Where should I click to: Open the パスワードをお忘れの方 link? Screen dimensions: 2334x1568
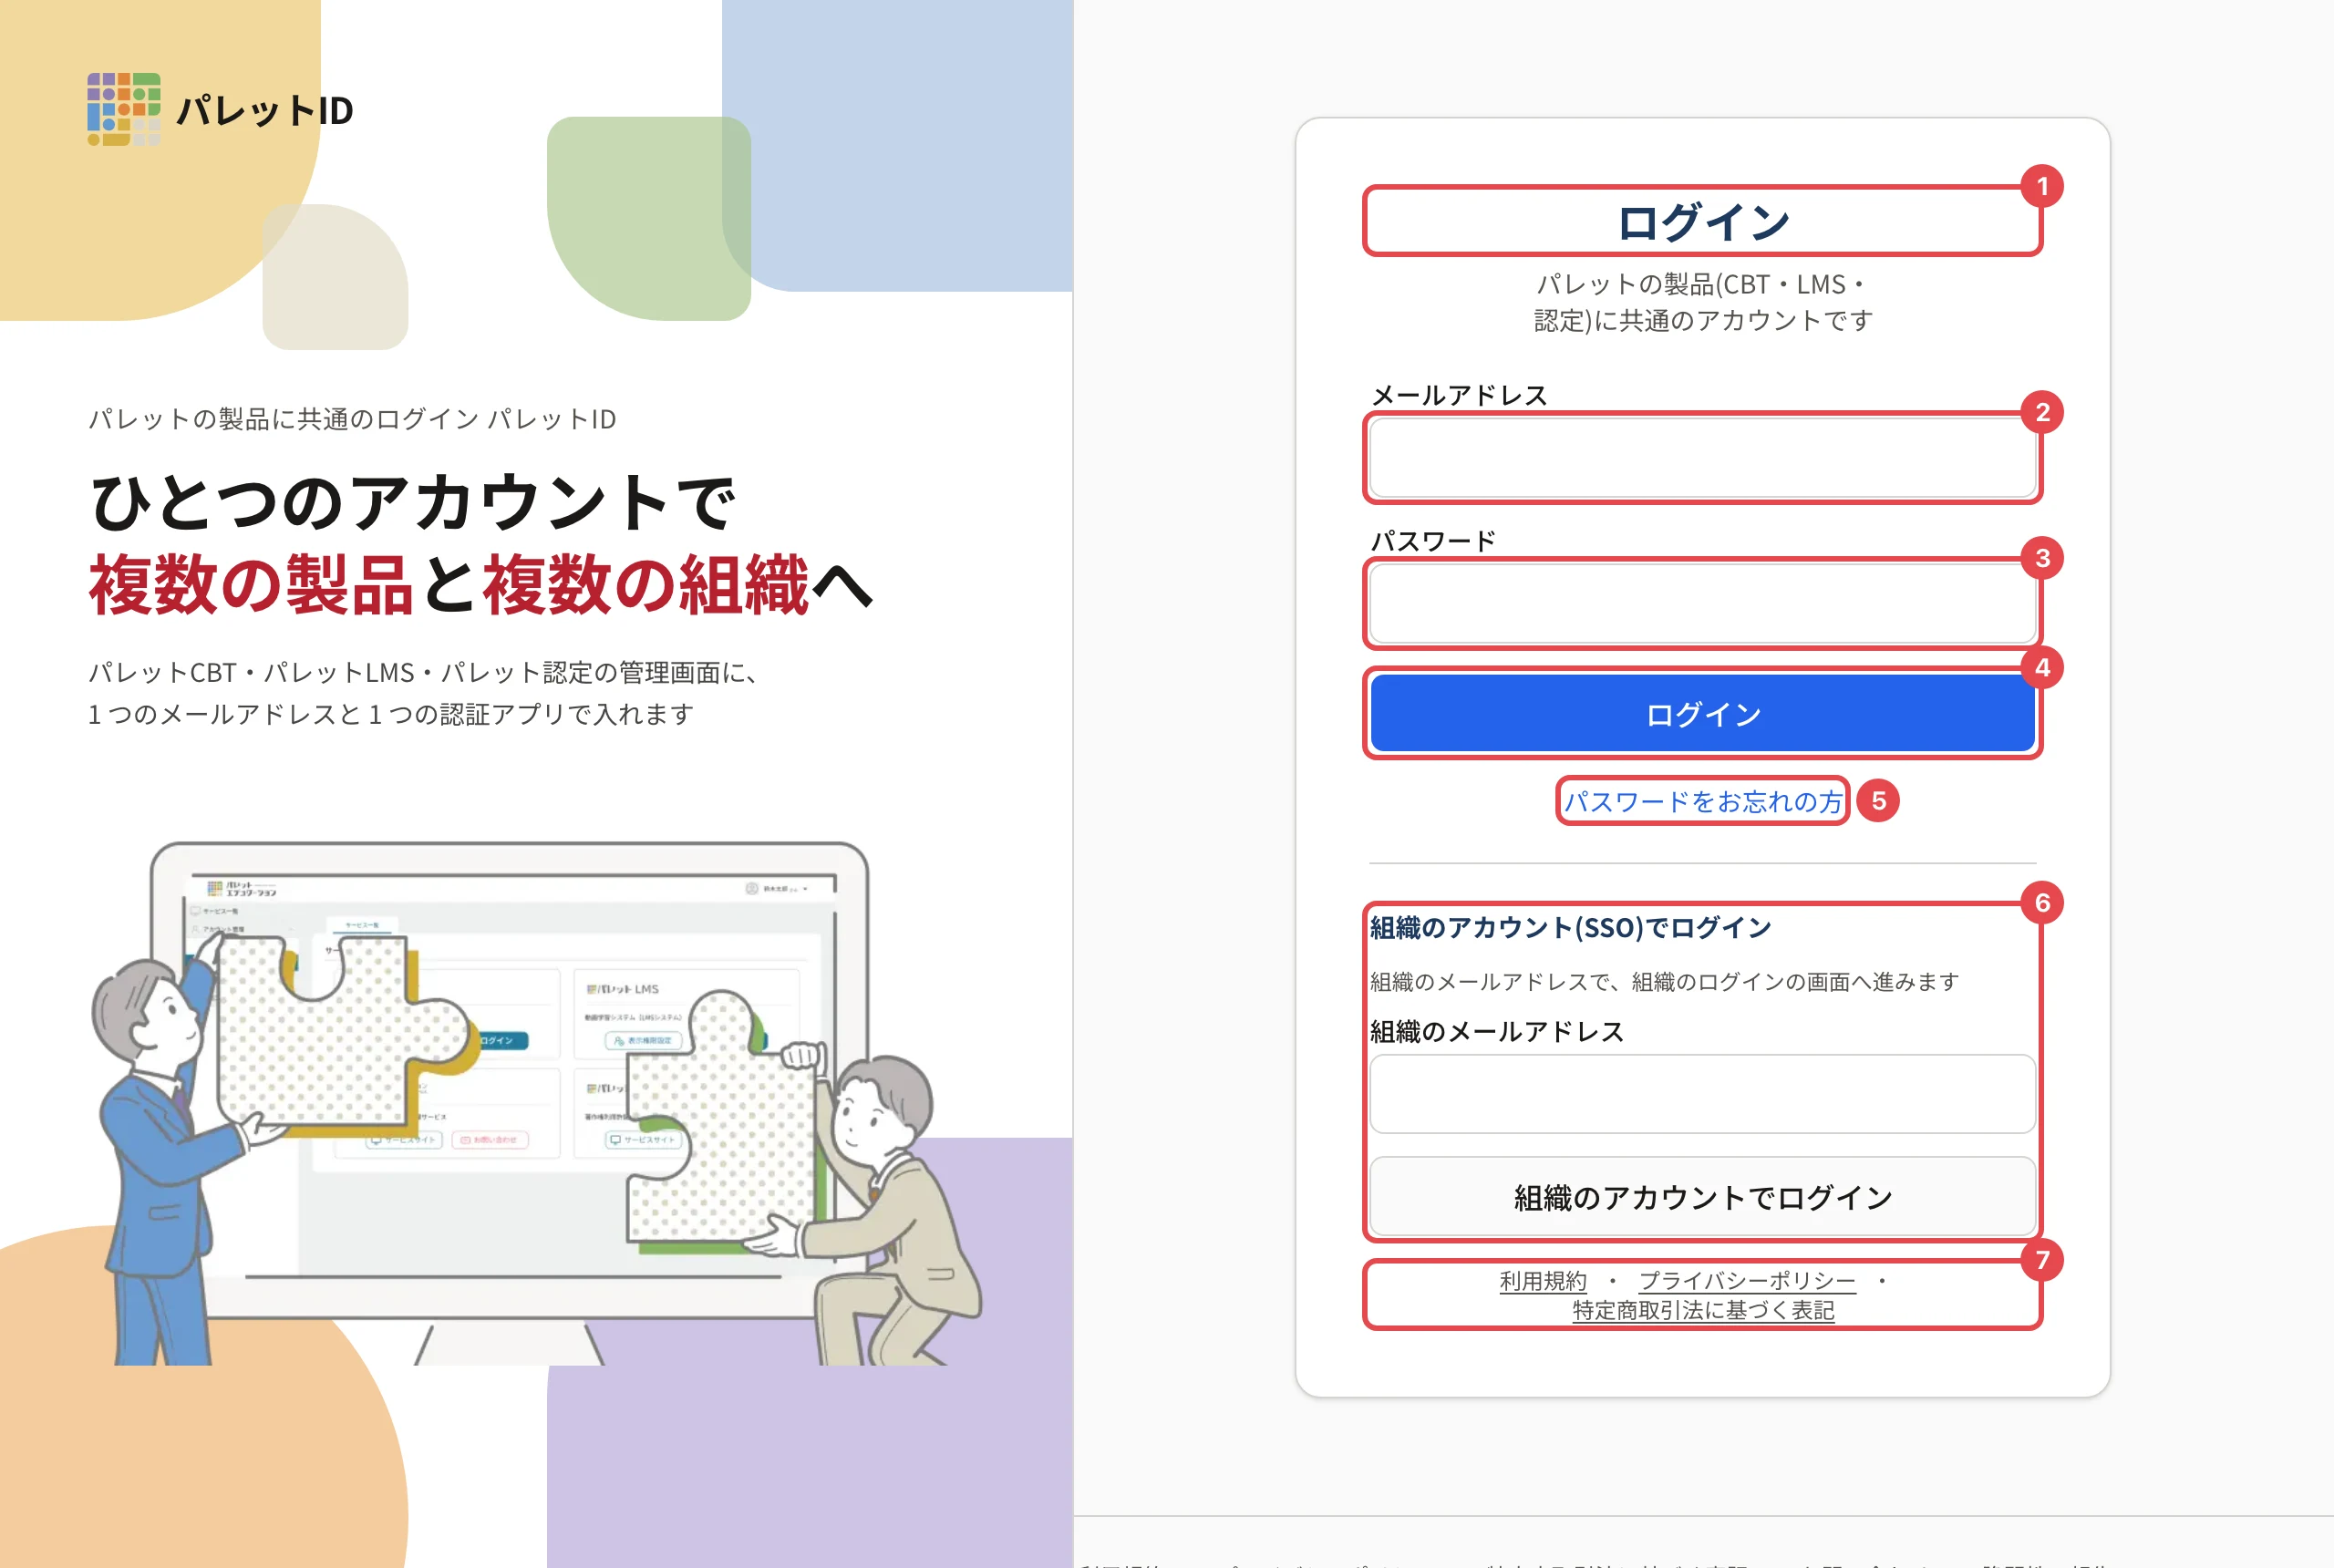1702,801
